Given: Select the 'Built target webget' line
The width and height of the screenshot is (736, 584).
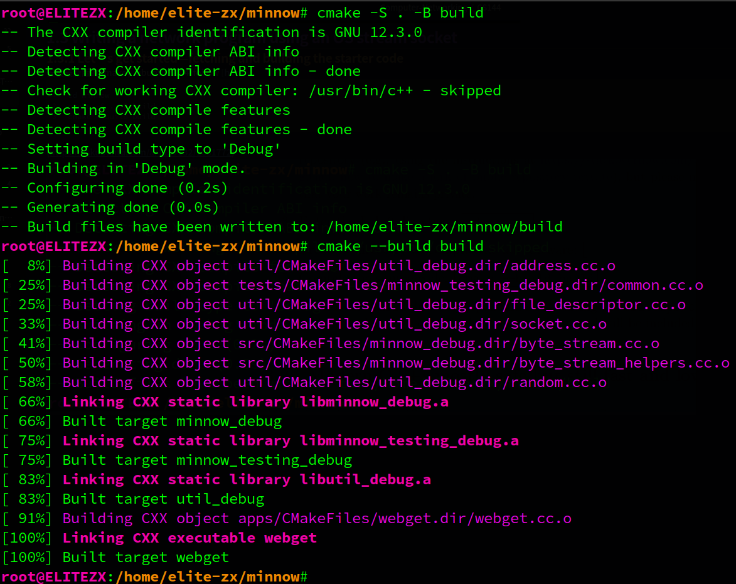Looking at the screenshot, I should [115, 558].
